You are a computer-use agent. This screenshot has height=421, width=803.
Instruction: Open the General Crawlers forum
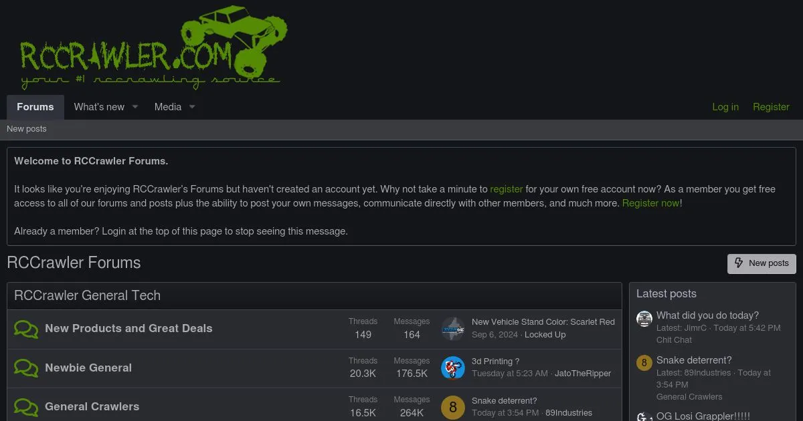click(92, 406)
